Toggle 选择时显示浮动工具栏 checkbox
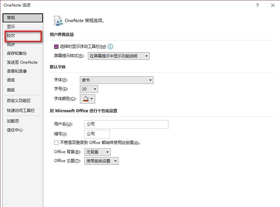280x207 pixels. pyautogui.click(x=56, y=47)
